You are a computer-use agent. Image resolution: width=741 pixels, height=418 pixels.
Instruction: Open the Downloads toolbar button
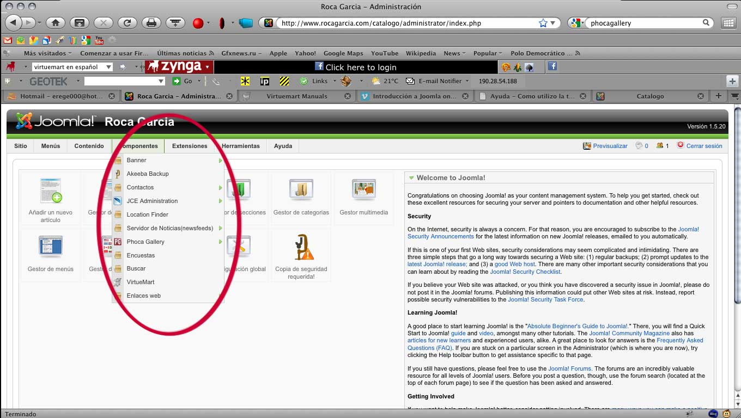79,23
